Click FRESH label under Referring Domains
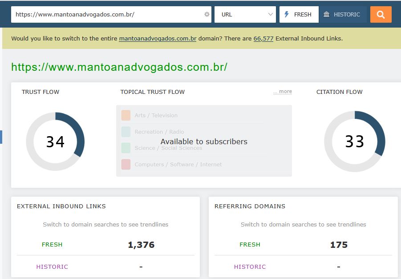Viewport: 401px width, 279px height. click(x=250, y=245)
